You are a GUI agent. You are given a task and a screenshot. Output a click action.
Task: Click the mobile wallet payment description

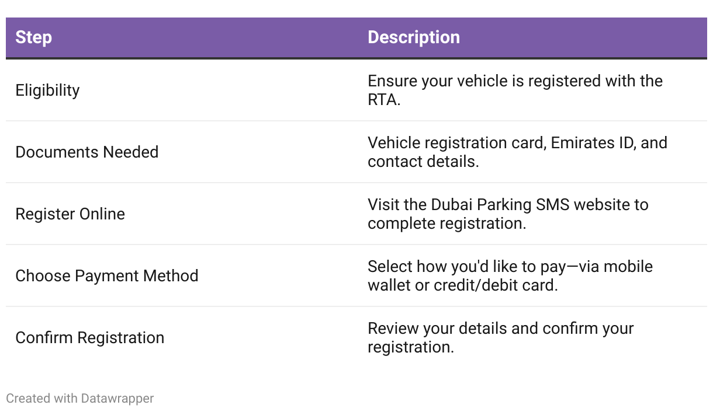tap(510, 276)
